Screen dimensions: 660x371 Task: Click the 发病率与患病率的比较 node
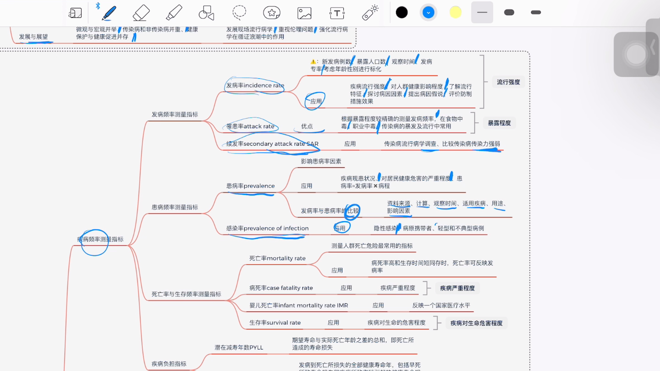pyautogui.click(x=330, y=211)
